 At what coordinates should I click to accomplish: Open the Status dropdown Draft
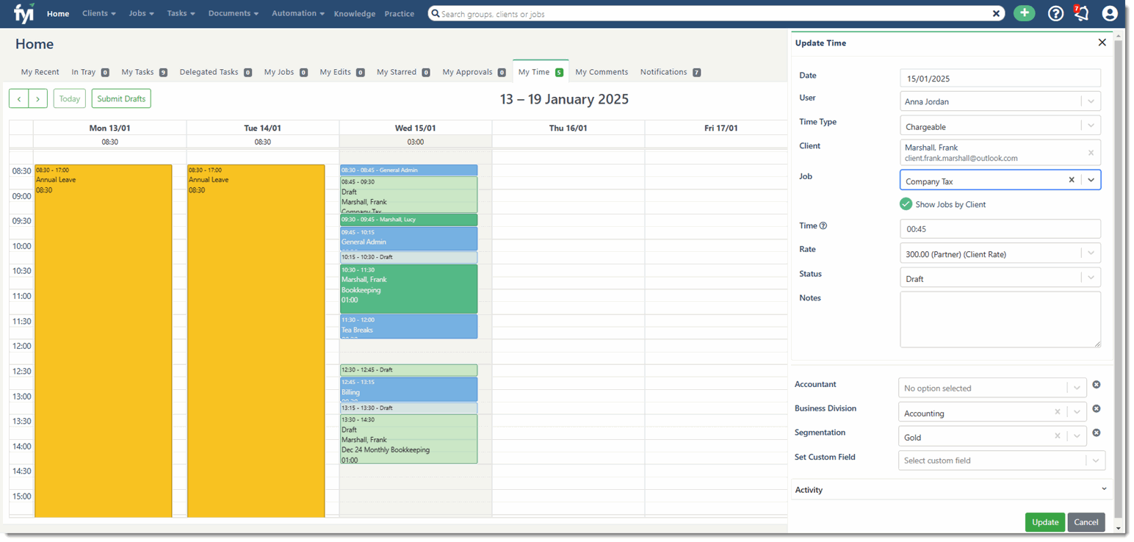pyautogui.click(x=1000, y=278)
